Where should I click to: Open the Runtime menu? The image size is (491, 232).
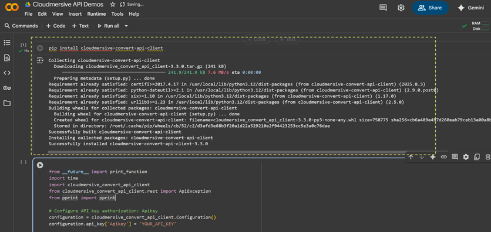pyautogui.click(x=97, y=14)
